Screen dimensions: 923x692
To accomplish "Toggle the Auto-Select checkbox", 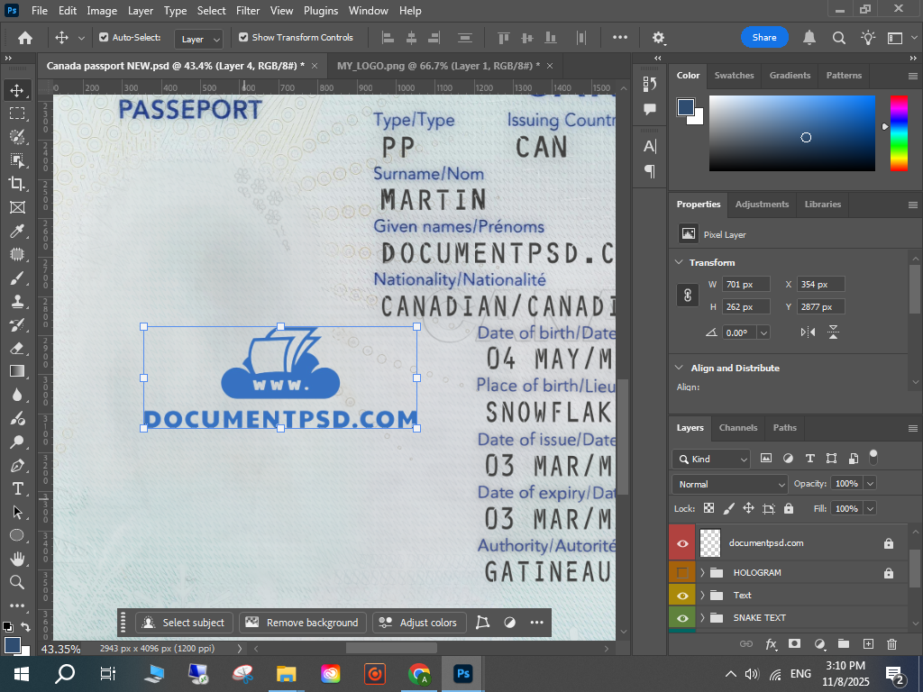I will coord(104,38).
